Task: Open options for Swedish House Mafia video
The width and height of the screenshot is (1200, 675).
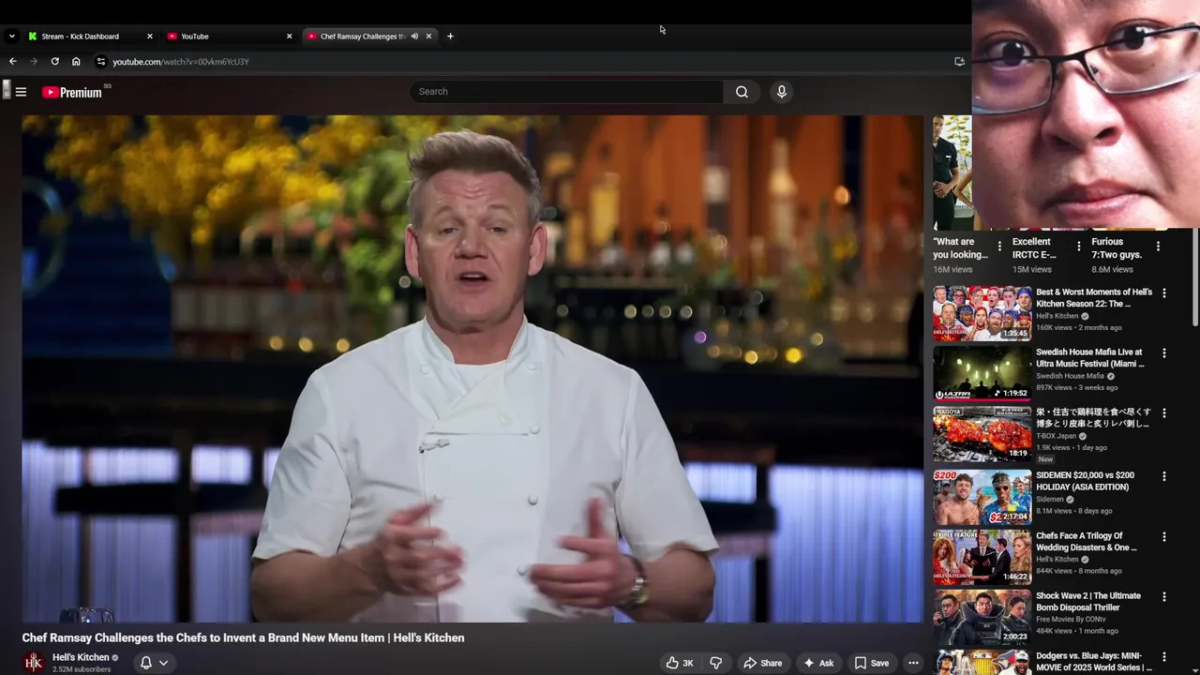Action: 1164,353
